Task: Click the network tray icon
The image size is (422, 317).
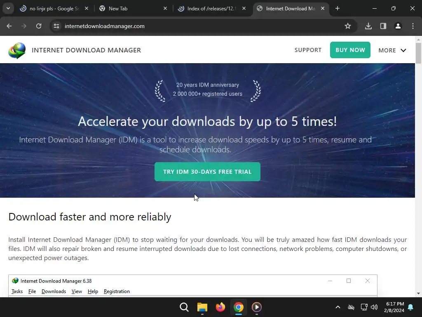Action: pos(364,307)
